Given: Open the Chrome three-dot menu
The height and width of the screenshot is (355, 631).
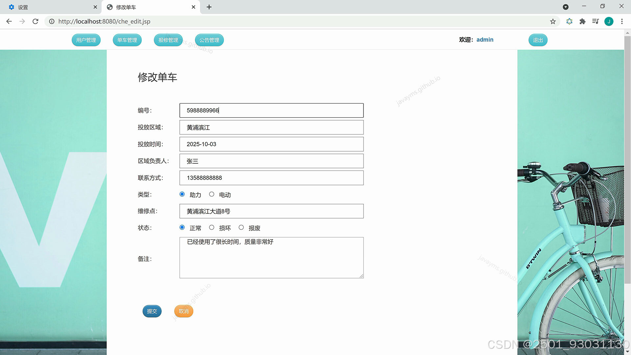Looking at the screenshot, I should click(x=622, y=21).
